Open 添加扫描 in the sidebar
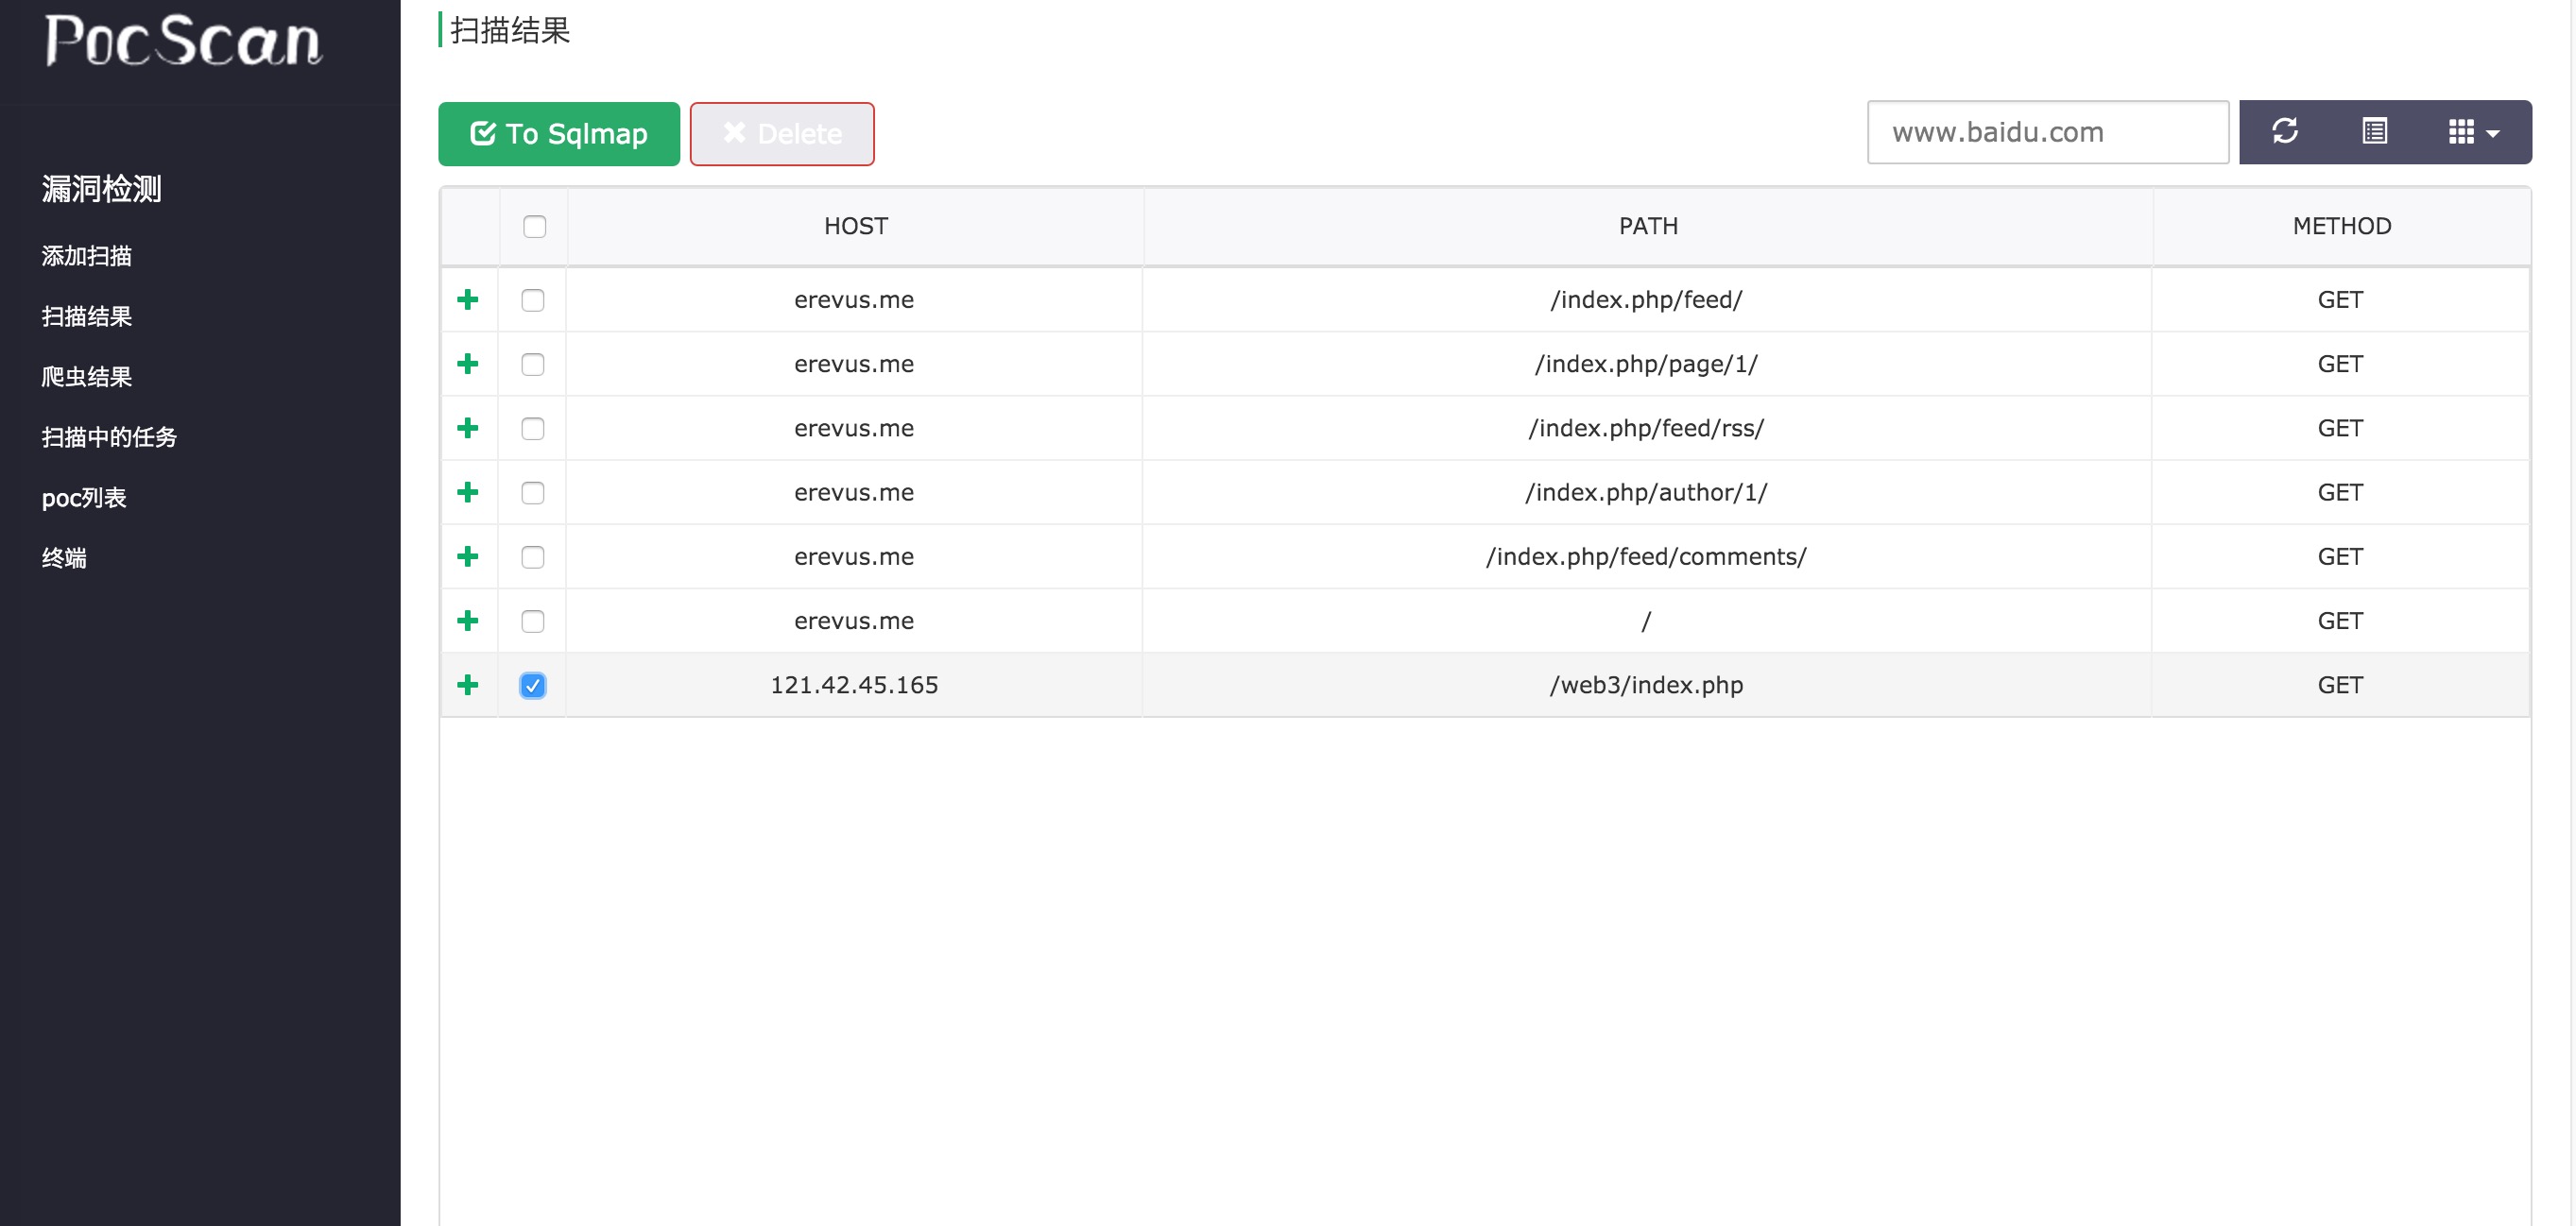2576x1226 pixels. [86, 256]
